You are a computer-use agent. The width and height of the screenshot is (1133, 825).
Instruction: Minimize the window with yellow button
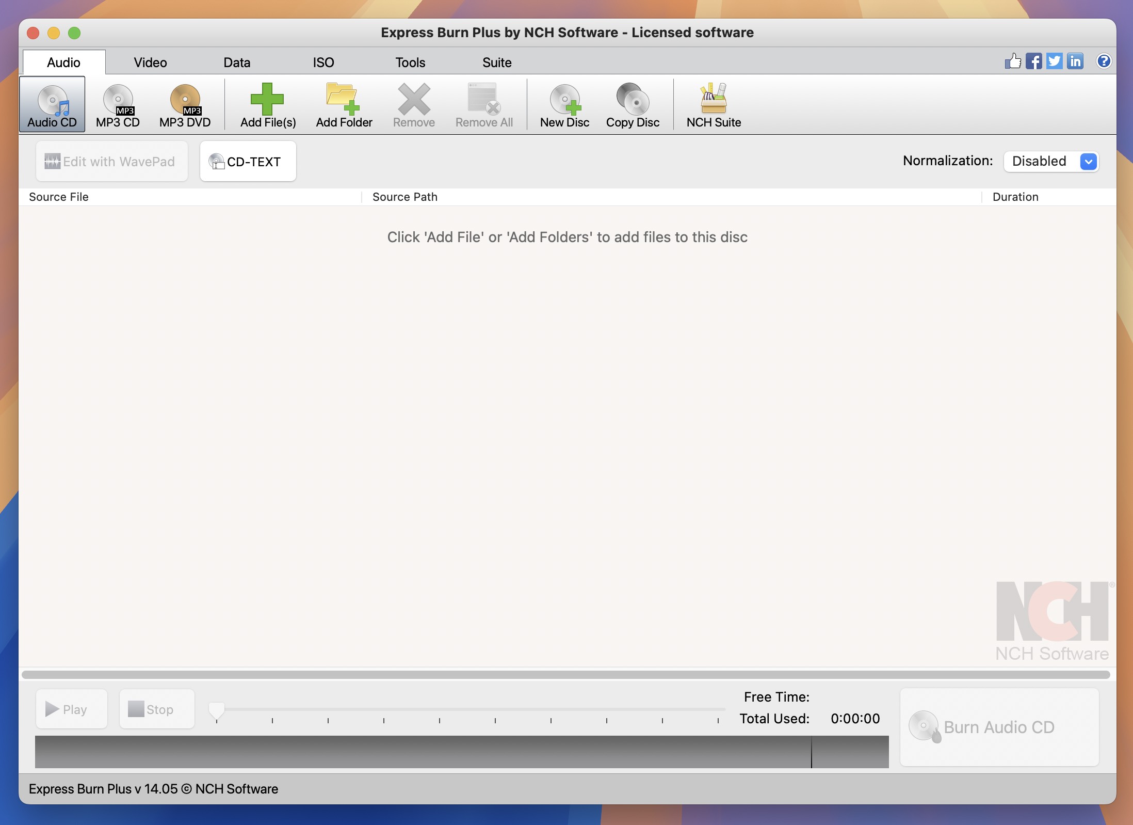click(x=54, y=33)
